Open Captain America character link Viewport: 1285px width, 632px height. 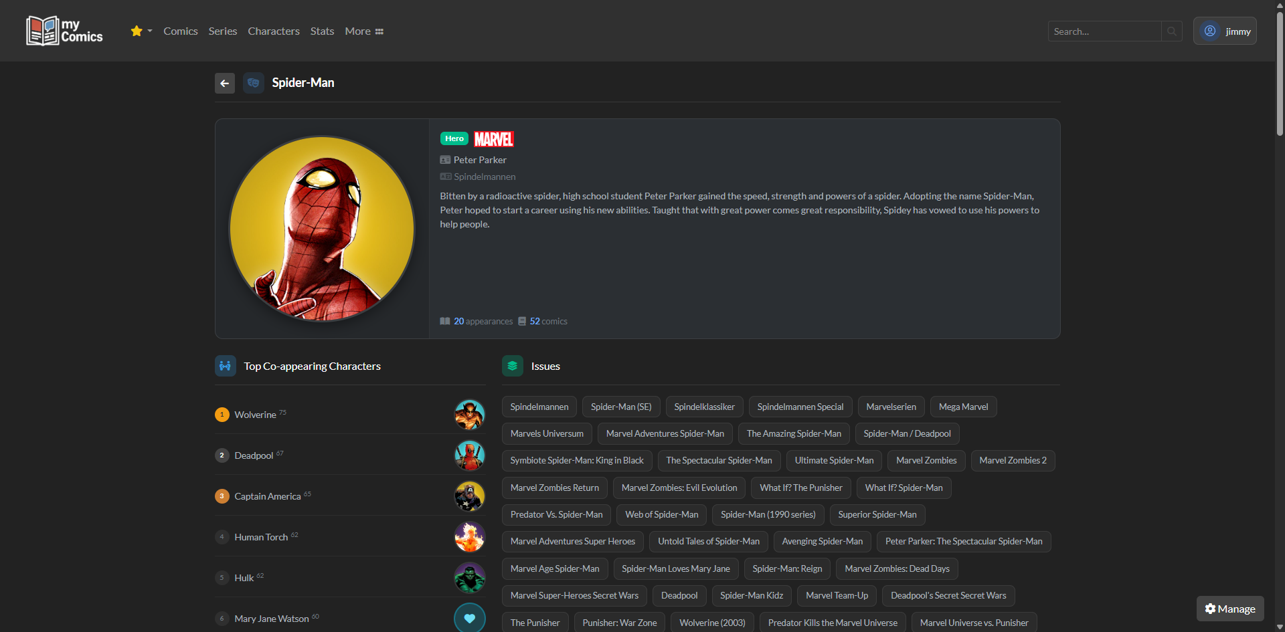[268, 496]
